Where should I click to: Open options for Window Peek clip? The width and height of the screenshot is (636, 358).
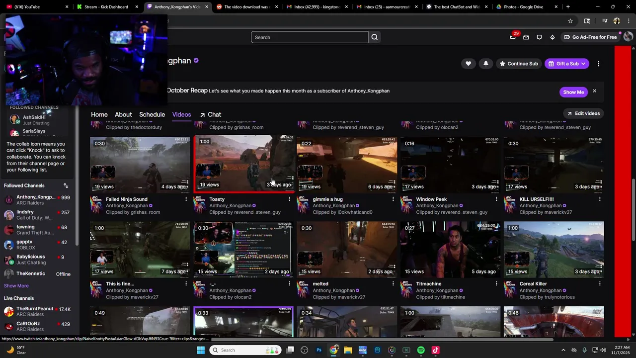(496, 199)
